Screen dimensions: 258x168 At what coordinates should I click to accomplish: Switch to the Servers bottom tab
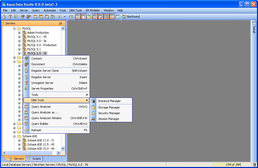[16, 159]
